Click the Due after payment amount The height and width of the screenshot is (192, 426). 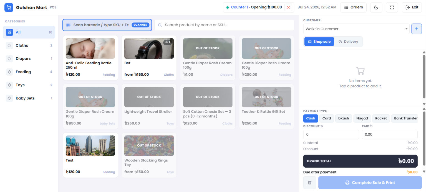(x=412, y=172)
